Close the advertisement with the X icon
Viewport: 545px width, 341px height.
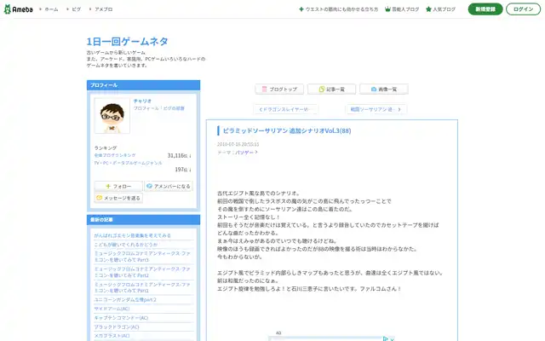click(392, 339)
